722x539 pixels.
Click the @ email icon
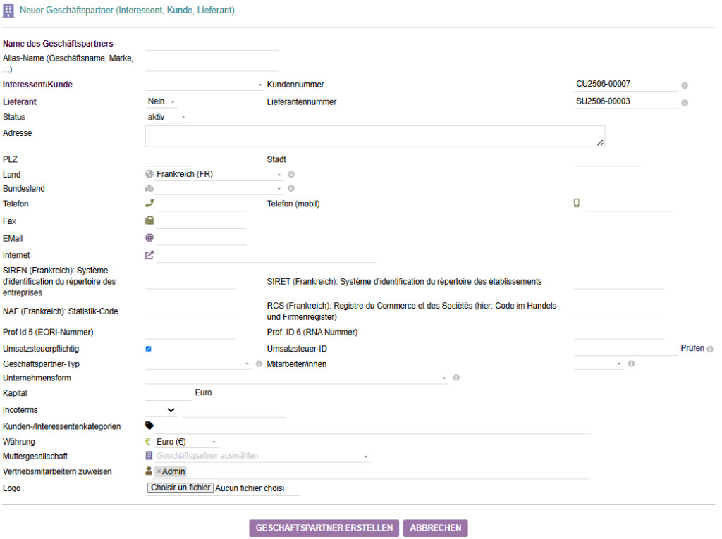pyautogui.click(x=149, y=237)
